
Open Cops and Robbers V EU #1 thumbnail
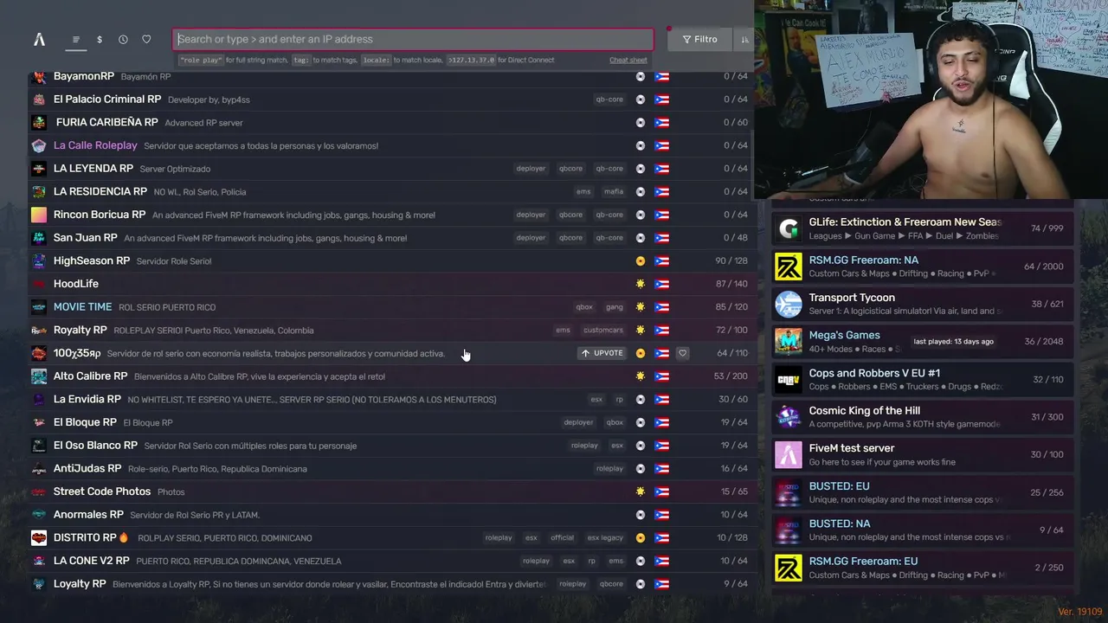[789, 379]
